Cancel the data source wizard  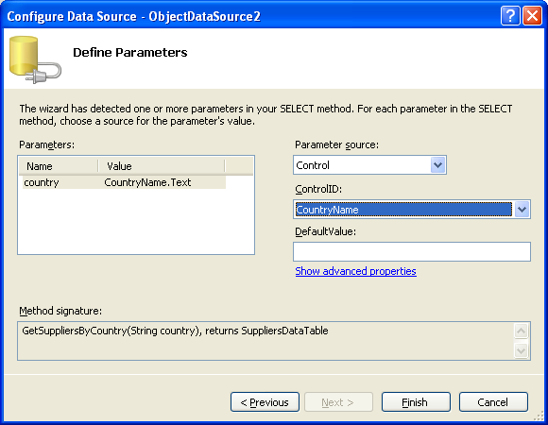[493, 402]
